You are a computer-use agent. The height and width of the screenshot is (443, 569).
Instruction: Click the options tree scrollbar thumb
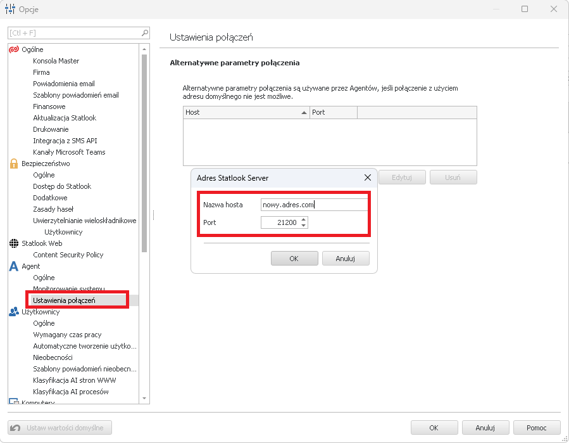click(x=144, y=153)
